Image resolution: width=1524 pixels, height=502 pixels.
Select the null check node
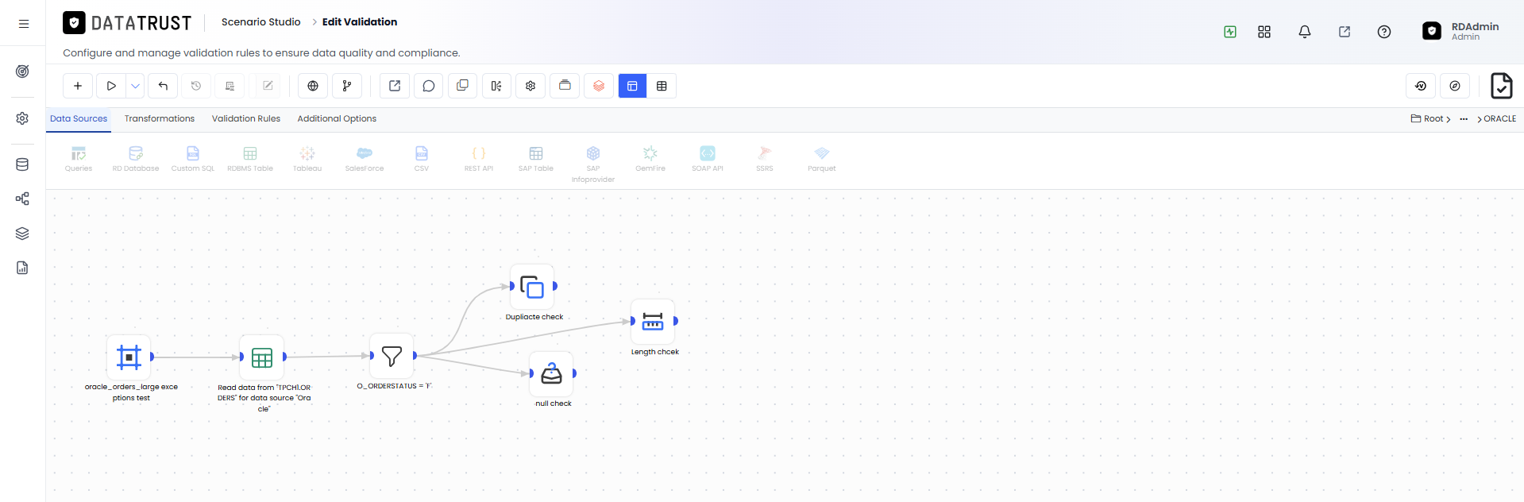pos(551,374)
